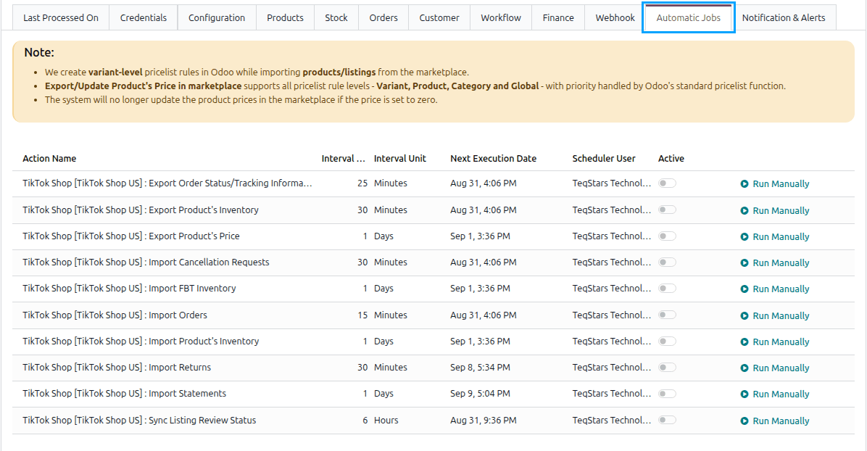The image size is (867, 451).
Task: Open TikTok Shop Import Orders action name
Action: click(x=115, y=315)
